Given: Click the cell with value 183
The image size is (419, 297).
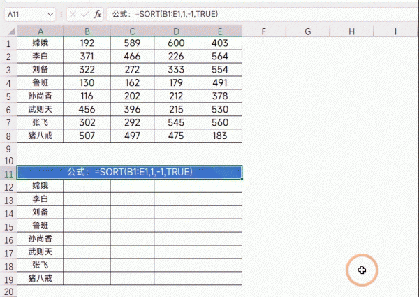Looking at the screenshot, I should (x=220, y=136).
